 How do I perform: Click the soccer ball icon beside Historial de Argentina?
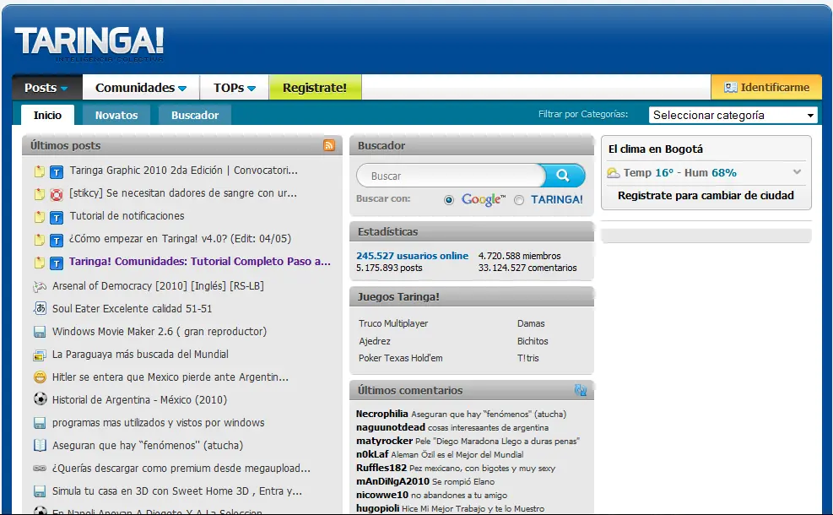point(40,399)
